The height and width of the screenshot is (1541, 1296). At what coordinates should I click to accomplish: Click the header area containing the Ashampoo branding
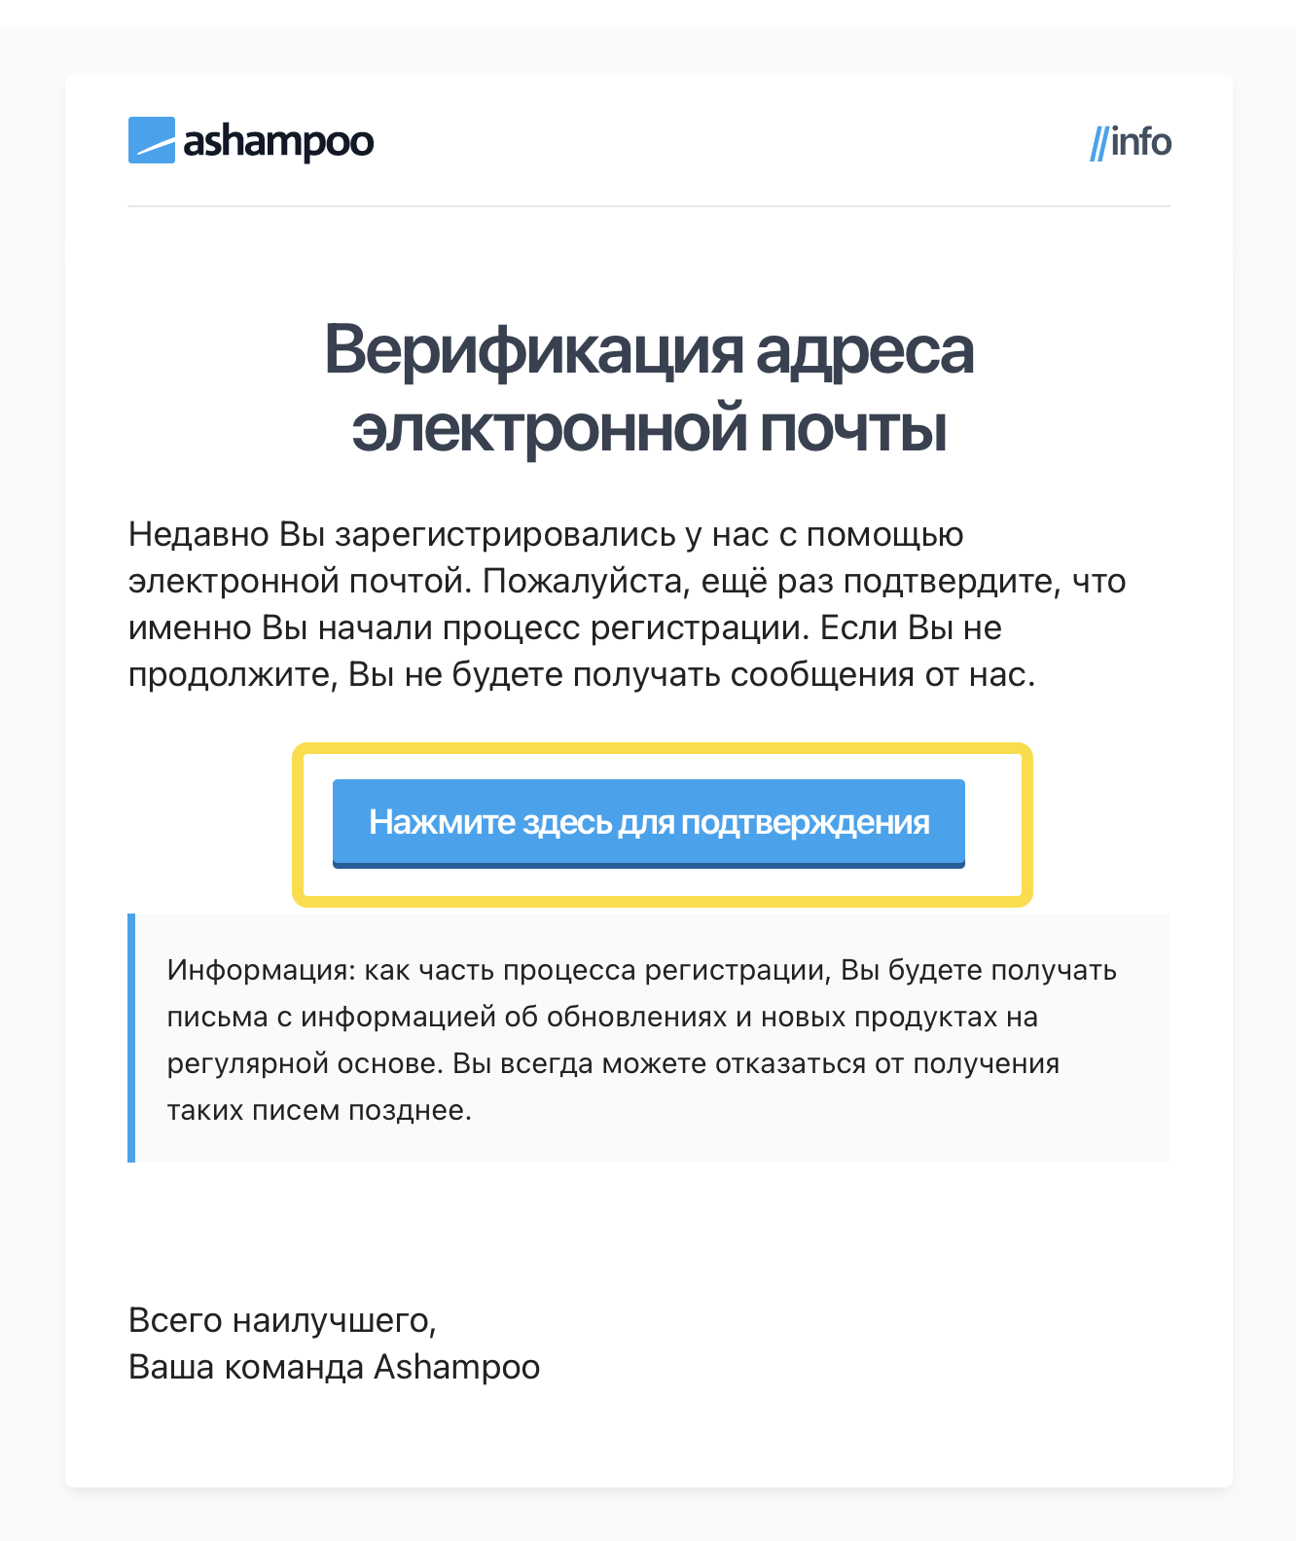(648, 141)
